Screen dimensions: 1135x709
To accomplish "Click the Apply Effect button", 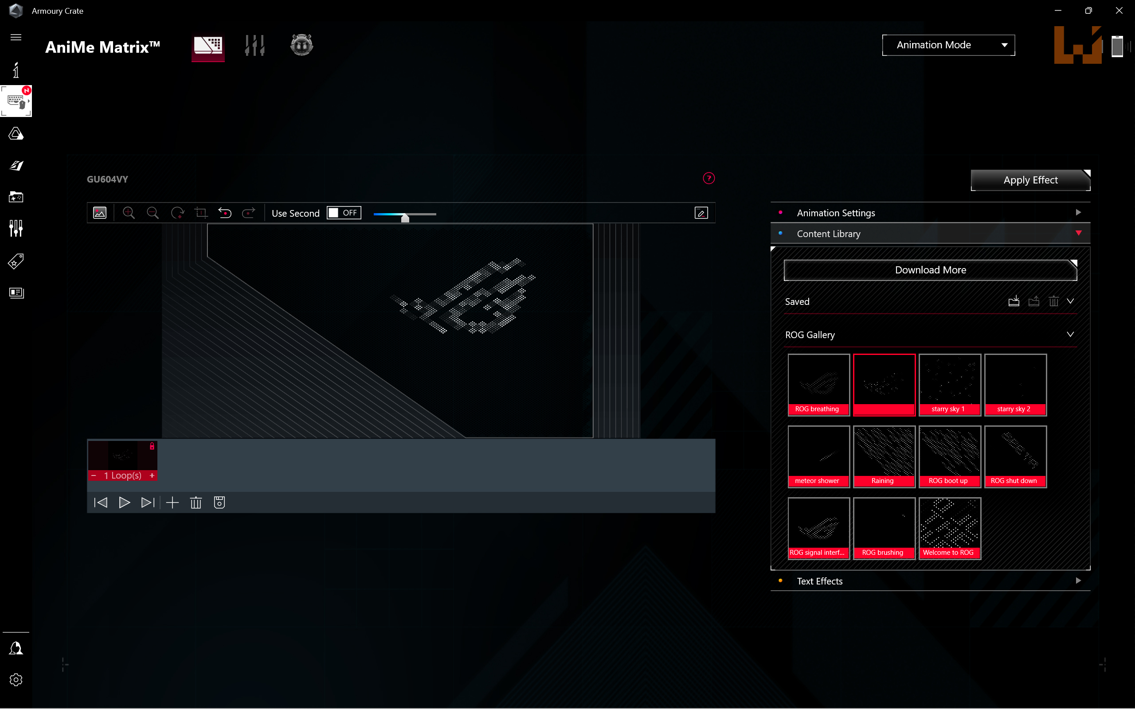I will [x=1030, y=180].
